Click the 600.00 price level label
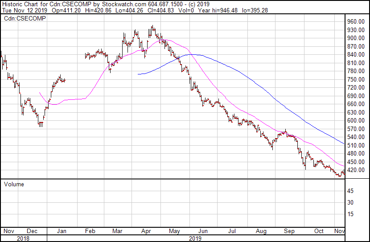The height and width of the screenshot is (242, 370). pyautogui.click(x=356, y=120)
